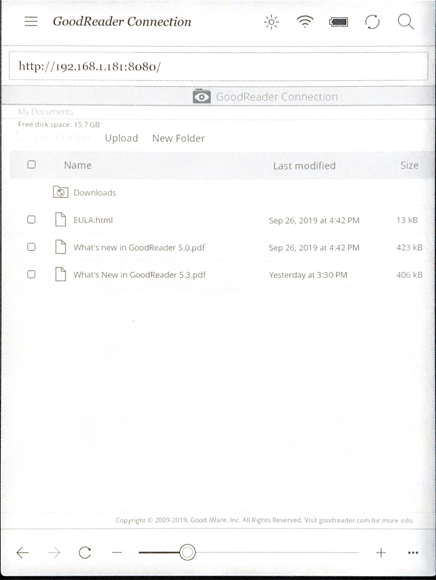Click EULA.html's 'Sep 26, 2019 at 4:42 PM' date
The image size is (436, 580).
pyautogui.click(x=314, y=220)
